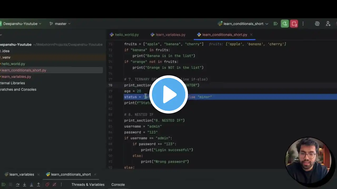
Task: Stop the running sessions with the red button
Action: [x=294, y=24]
